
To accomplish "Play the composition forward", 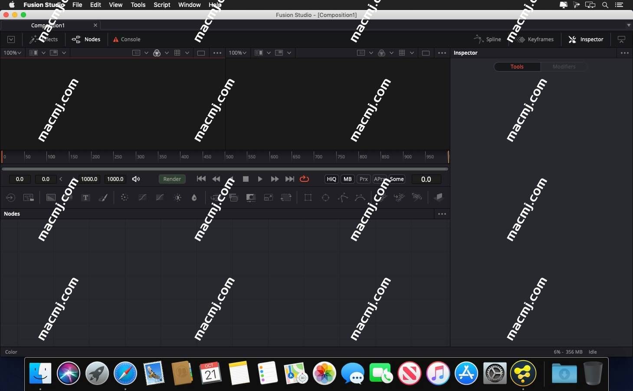I will point(260,179).
